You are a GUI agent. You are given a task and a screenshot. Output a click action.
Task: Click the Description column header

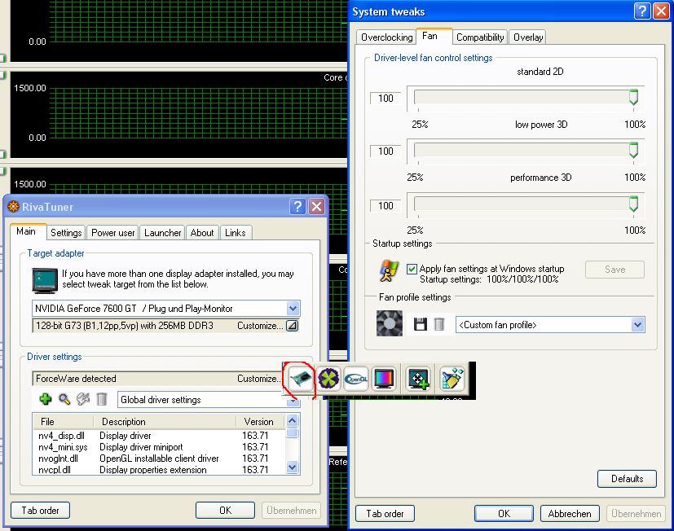[165, 421]
